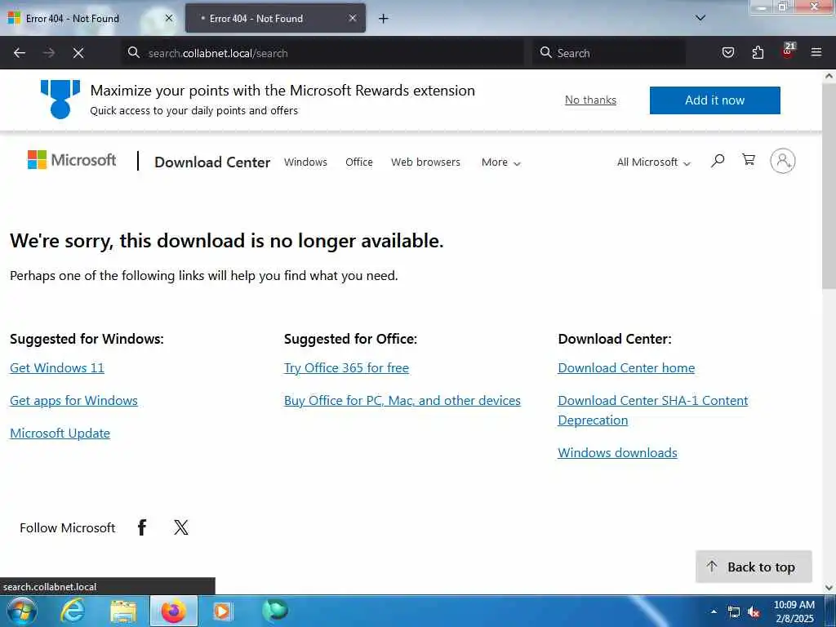Click the page vertical scrollbar thumb

point(829,187)
